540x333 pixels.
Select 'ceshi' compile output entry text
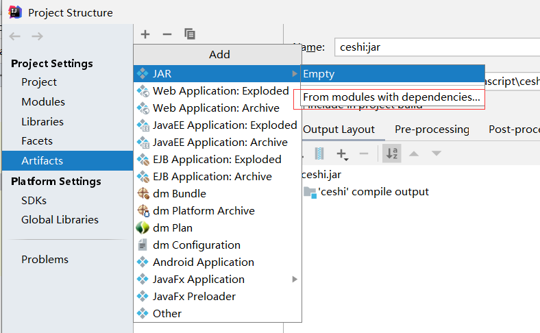click(x=373, y=192)
